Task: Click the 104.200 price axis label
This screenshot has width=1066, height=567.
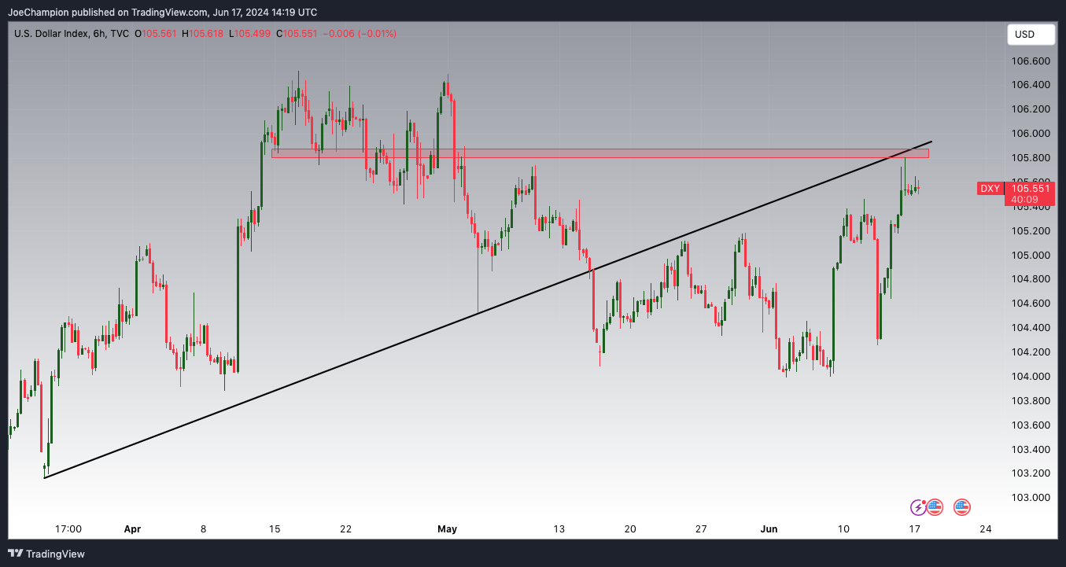Action: 1031,352
